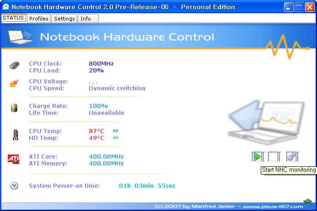Click the empty stop monitoring button

274,157
